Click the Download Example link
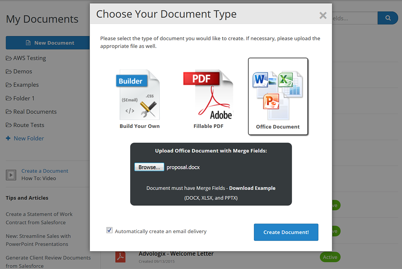 [x=252, y=188]
